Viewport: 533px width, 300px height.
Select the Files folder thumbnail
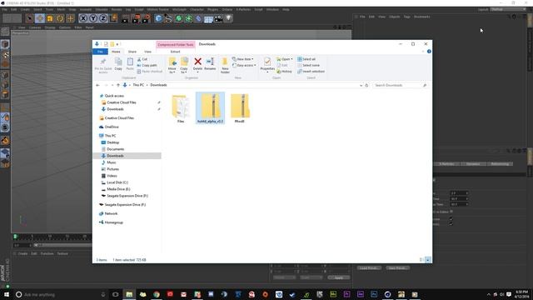181,109
